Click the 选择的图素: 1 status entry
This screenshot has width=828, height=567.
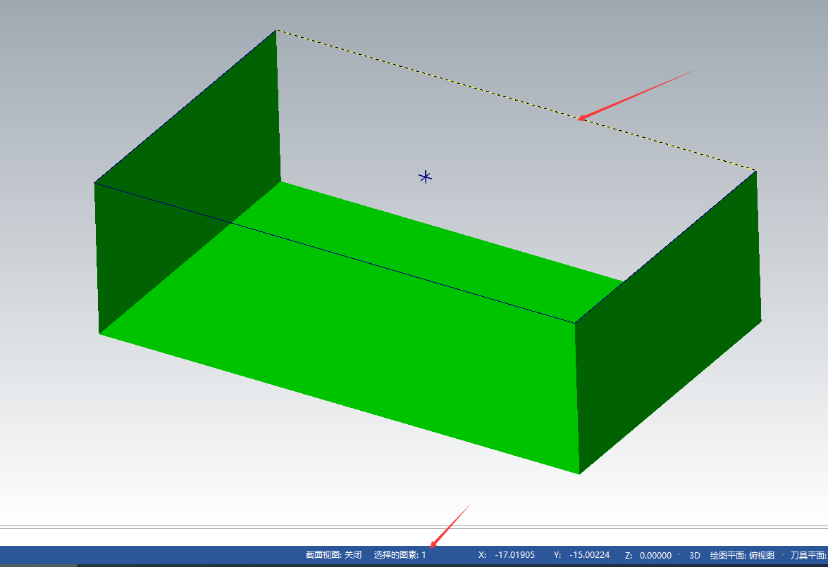point(400,555)
